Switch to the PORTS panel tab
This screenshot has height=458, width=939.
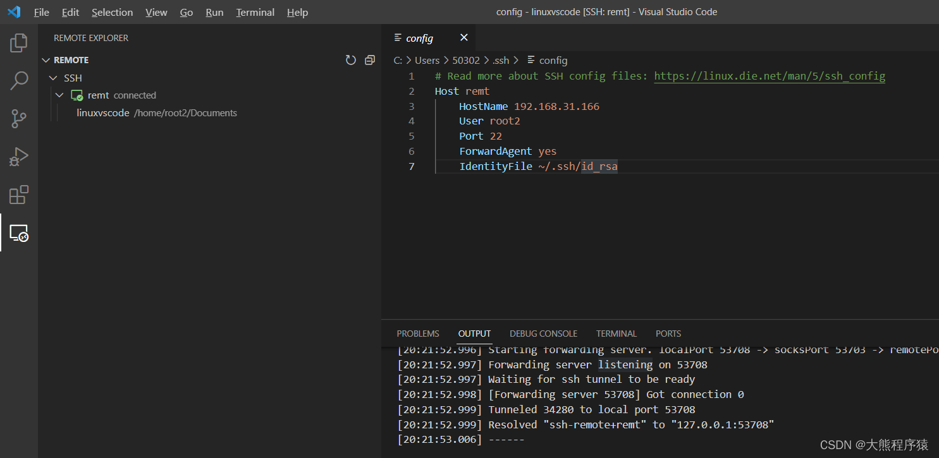pyautogui.click(x=668, y=334)
